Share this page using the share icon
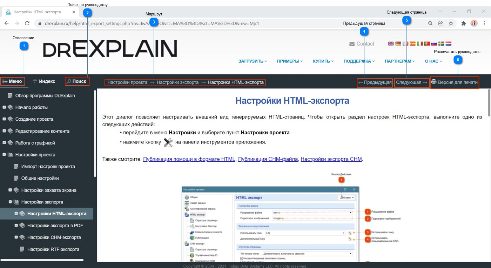The width and height of the screenshot is (491, 268). click(440, 24)
